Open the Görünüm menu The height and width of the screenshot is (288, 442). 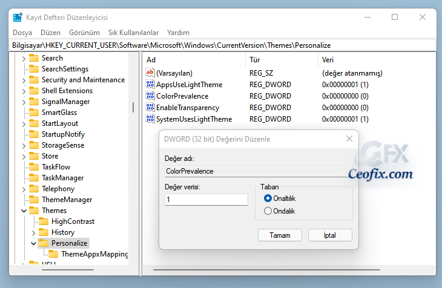coord(84,33)
